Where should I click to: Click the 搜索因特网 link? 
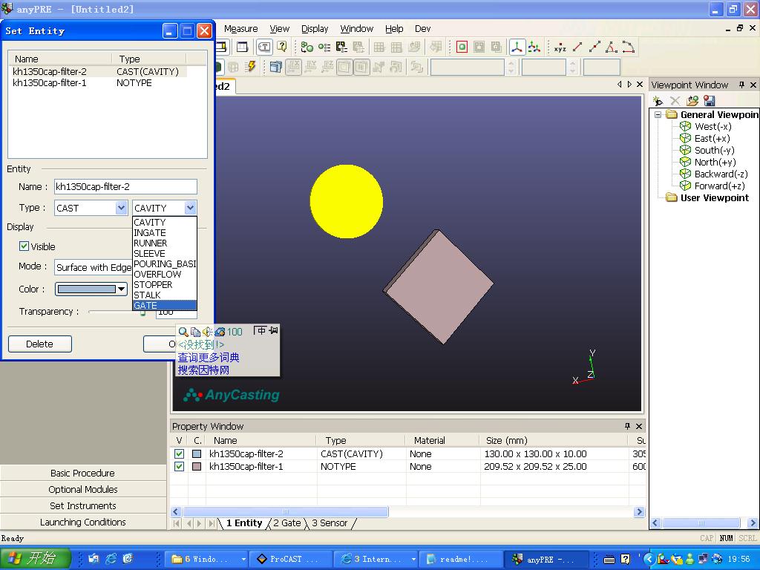tap(203, 370)
